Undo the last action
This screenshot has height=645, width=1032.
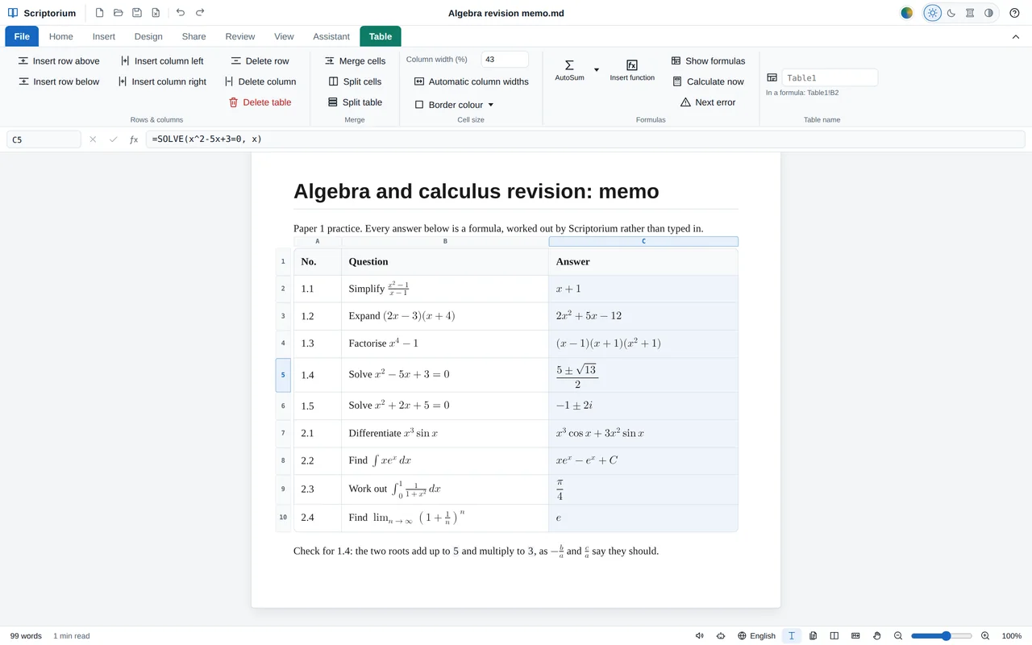[180, 13]
